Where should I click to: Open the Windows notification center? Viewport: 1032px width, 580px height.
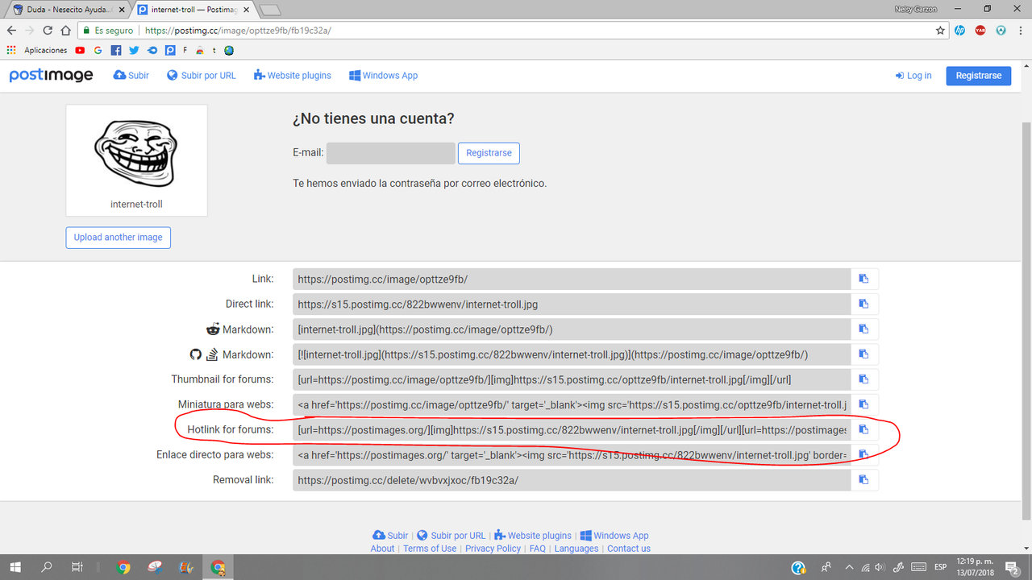1013,567
